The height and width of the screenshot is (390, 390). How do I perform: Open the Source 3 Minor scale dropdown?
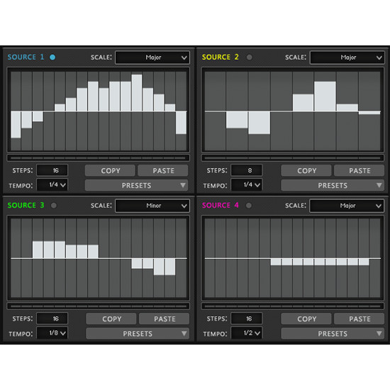point(152,206)
